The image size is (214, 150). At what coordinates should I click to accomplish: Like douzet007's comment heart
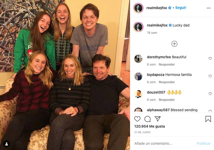tap(210, 94)
